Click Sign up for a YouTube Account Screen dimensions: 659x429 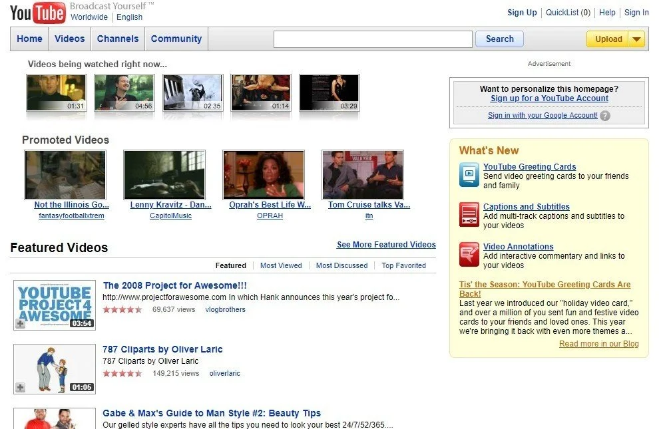point(549,98)
